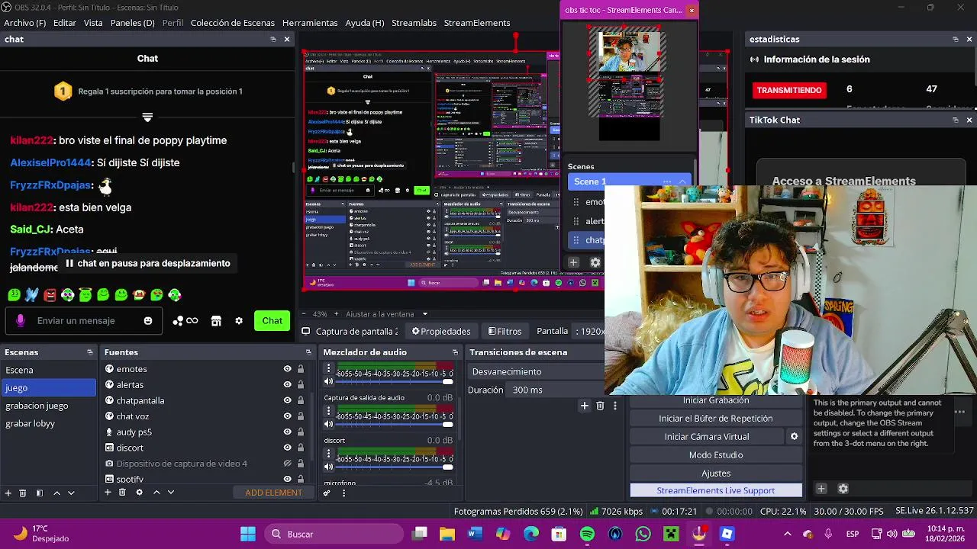977x549 pixels.
Task: Hide the audy ps5 source
Action: point(288,432)
